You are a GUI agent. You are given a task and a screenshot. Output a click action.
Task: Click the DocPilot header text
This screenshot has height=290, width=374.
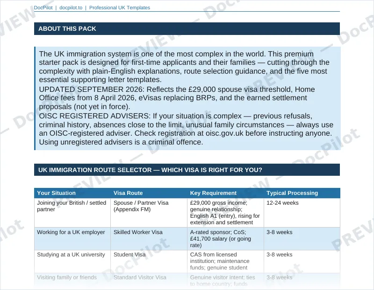[43, 7]
